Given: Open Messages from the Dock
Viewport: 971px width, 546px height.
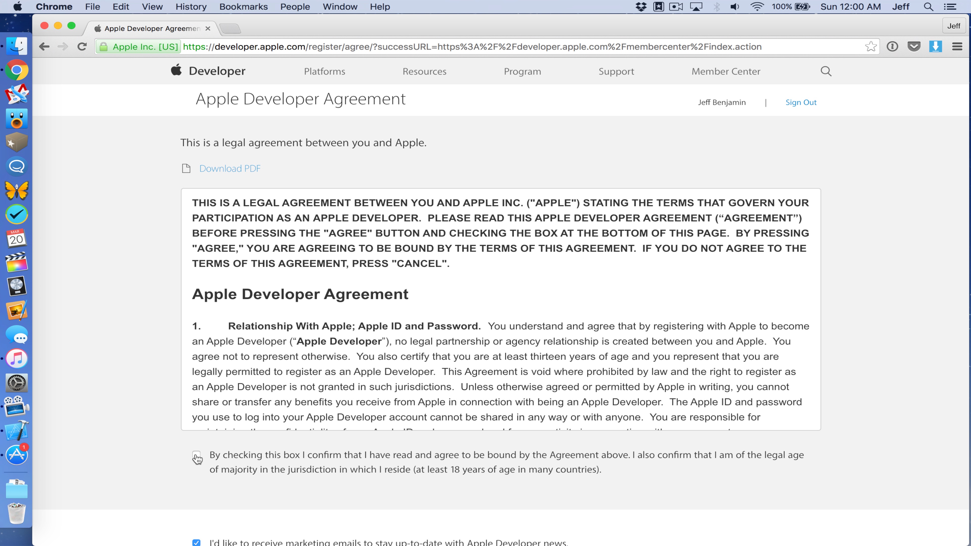Looking at the screenshot, I should click(x=17, y=335).
